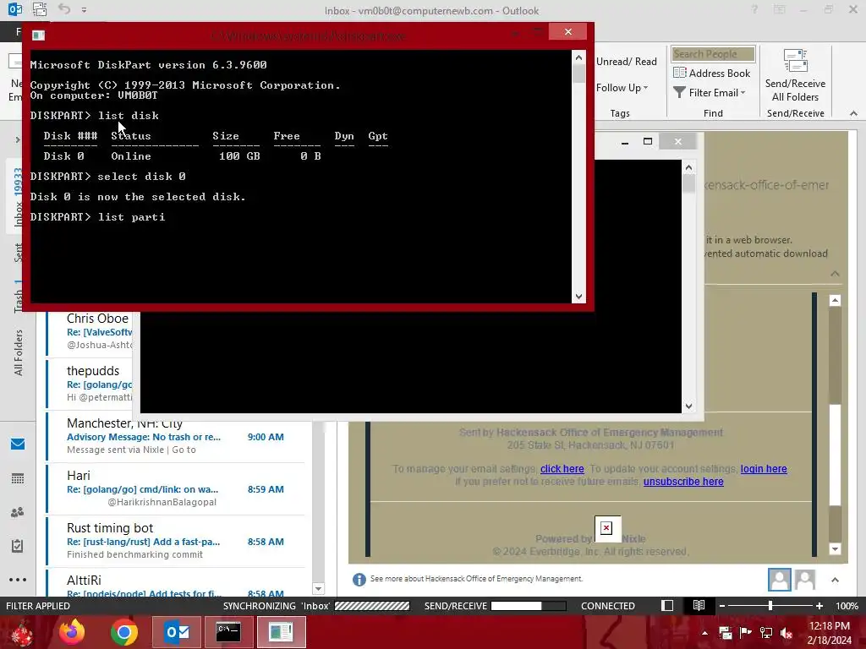Show hidden tray icons arrow

704,632
